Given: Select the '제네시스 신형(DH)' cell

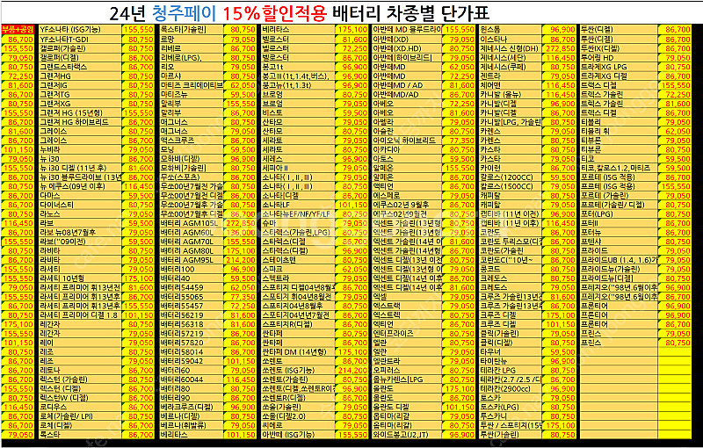Looking at the screenshot, I should click(x=511, y=48).
